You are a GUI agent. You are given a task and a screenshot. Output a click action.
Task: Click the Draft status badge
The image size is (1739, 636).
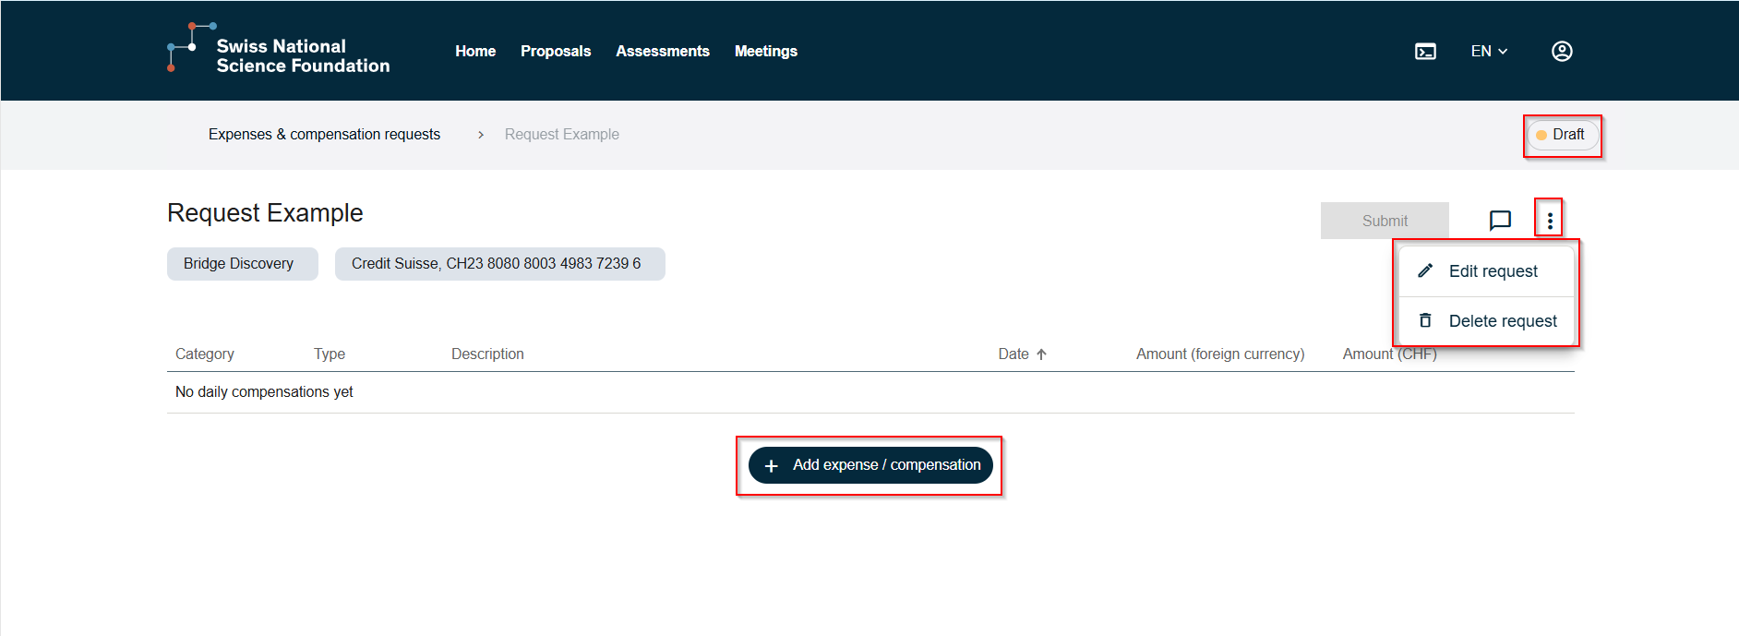[x=1561, y=135]
